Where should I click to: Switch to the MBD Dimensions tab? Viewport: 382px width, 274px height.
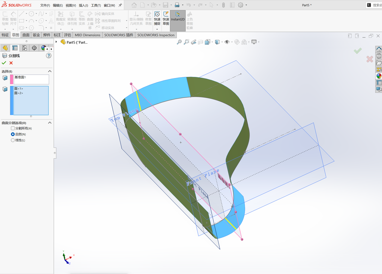[87, 35]
